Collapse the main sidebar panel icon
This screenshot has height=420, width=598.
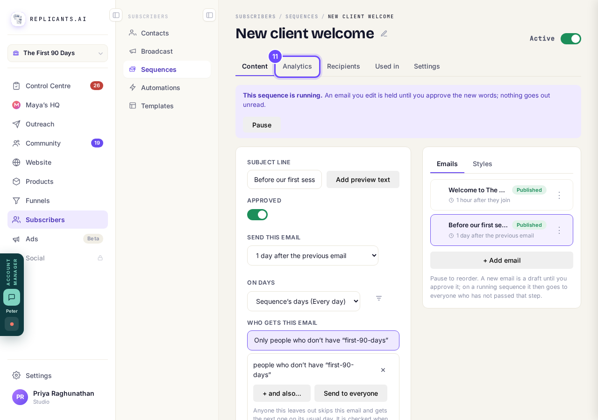pos(116,15)
